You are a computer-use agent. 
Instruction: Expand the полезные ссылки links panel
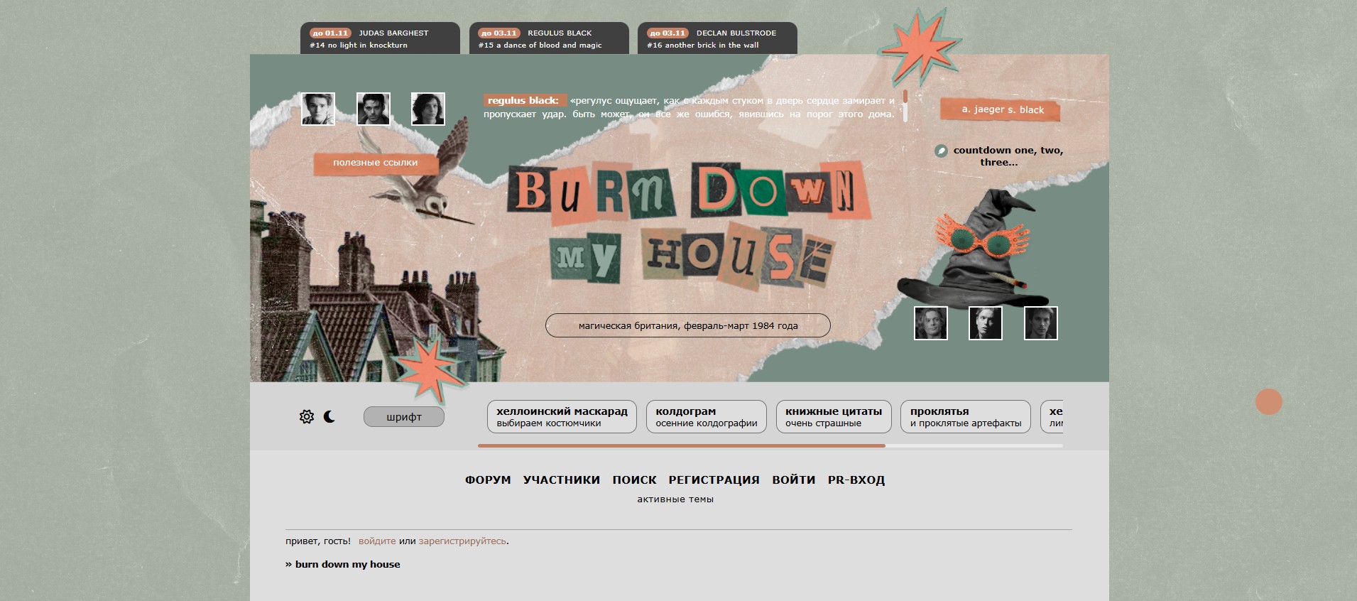(376, 163)
